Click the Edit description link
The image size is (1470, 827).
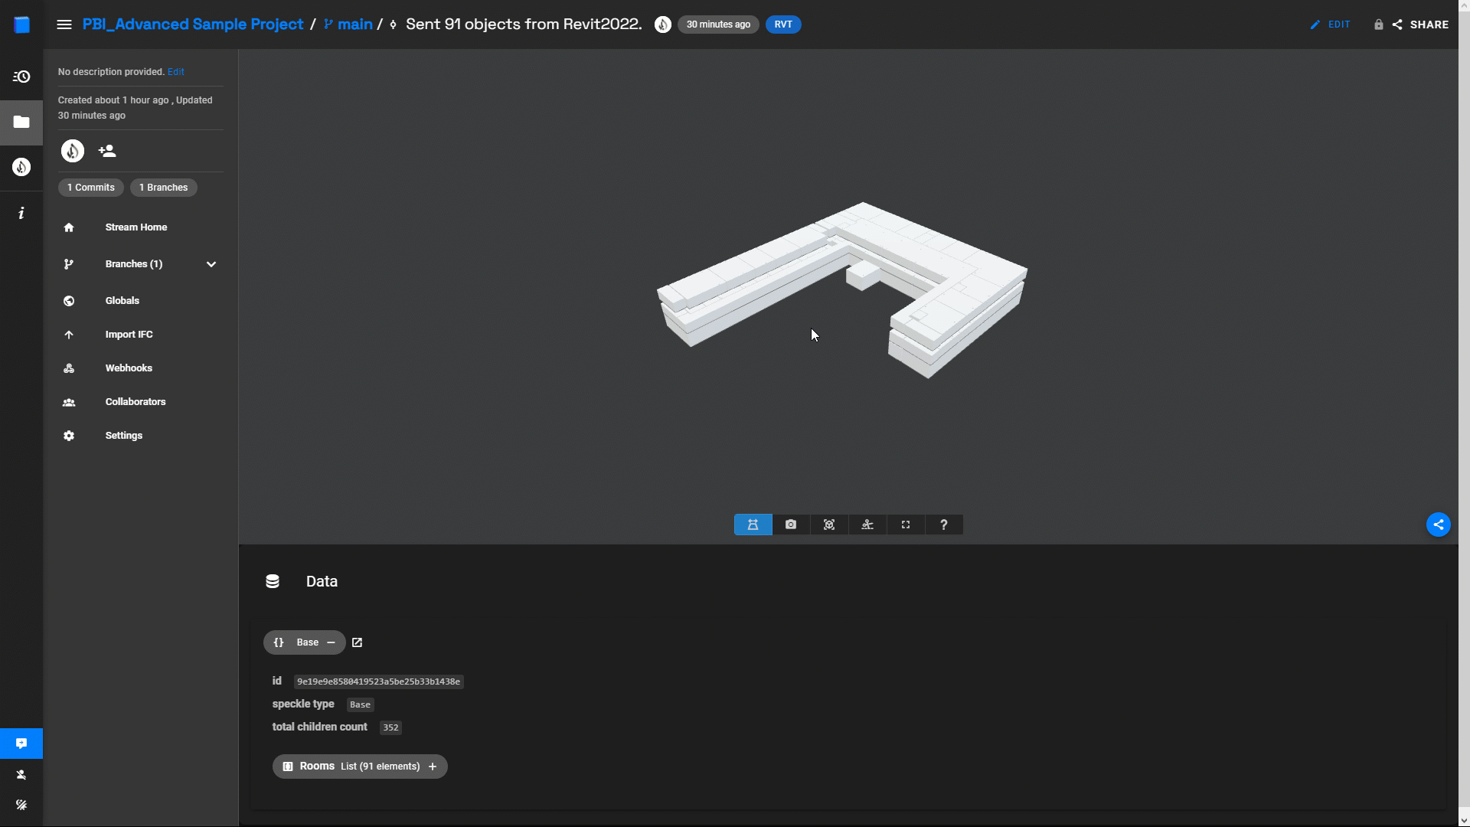coord(175,70)
